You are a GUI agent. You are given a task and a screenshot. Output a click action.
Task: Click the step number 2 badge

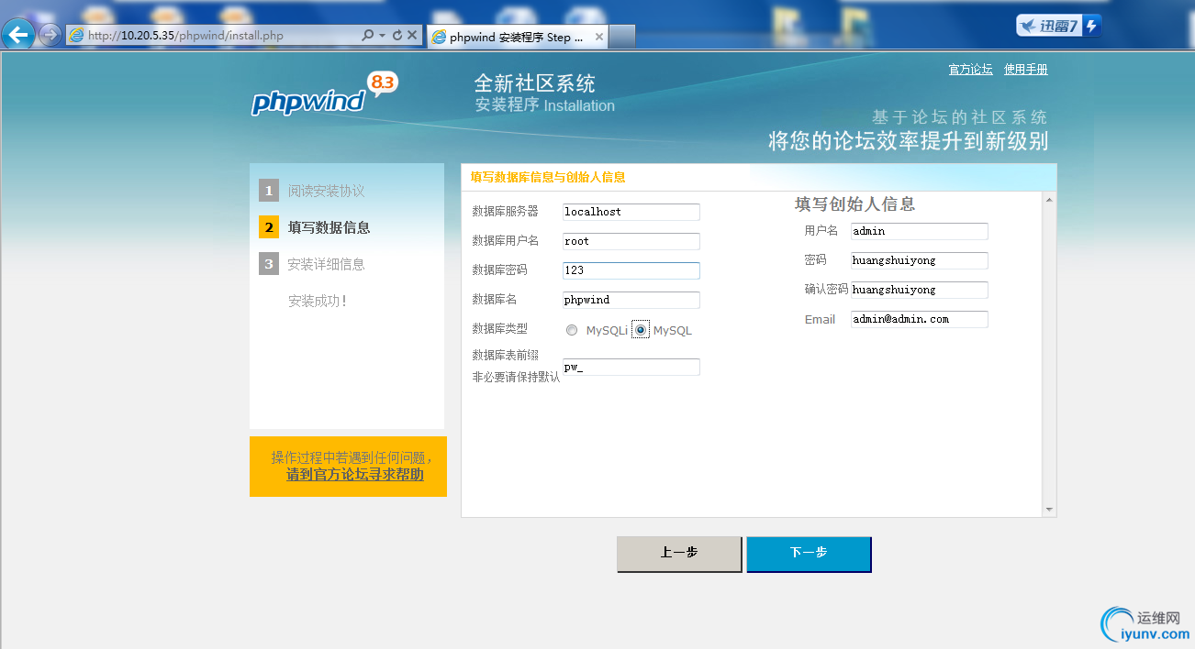[269, 227]
